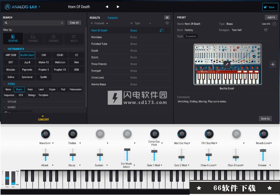Image resolution: width=280 pixels, height=195 pixels.
Task: Open Buchla Easel editor via pencil icon
Action: click(x=227, y=64)
